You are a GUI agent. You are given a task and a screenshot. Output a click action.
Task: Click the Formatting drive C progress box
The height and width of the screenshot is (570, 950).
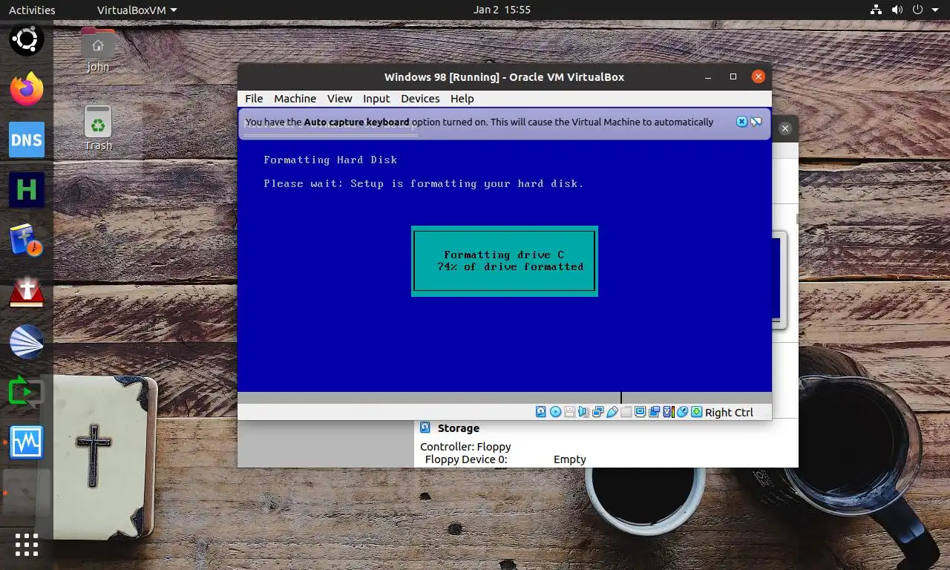tap(505, 261)
